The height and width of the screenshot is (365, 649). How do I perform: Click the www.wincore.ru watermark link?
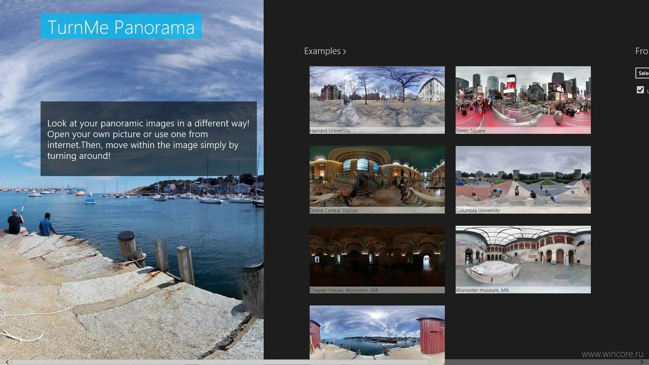click(x=612, y=354)
